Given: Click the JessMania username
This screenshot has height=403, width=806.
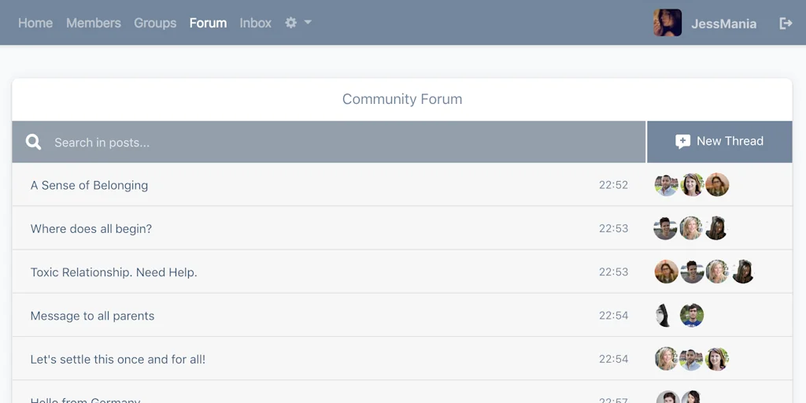Looking at the screenshot, I should click(x=724, y=24).
